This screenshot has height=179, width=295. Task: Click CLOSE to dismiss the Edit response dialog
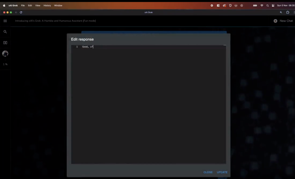tap(208, 172)
